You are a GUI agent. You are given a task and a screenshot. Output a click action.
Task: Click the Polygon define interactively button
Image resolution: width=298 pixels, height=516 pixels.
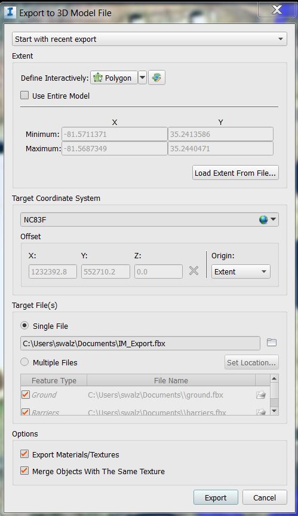(114, 78)
